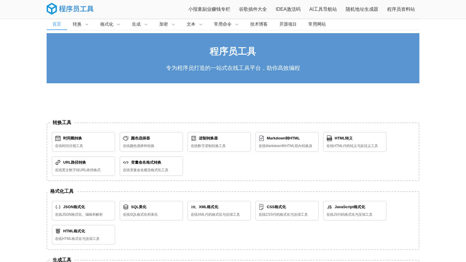Expand the 生成 menu chevron
The image size is (466, 262).
pyautogui.click(x=146, y=24)
